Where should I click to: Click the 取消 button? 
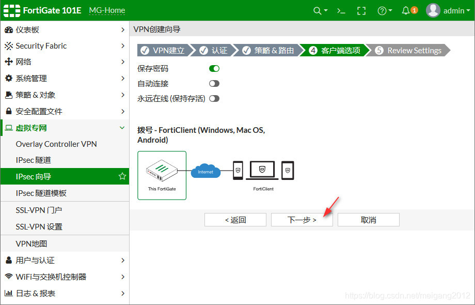click(369, 220)
